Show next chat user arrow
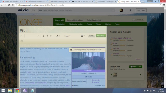The width and height of the screenshot is (166, 93). 141,75
